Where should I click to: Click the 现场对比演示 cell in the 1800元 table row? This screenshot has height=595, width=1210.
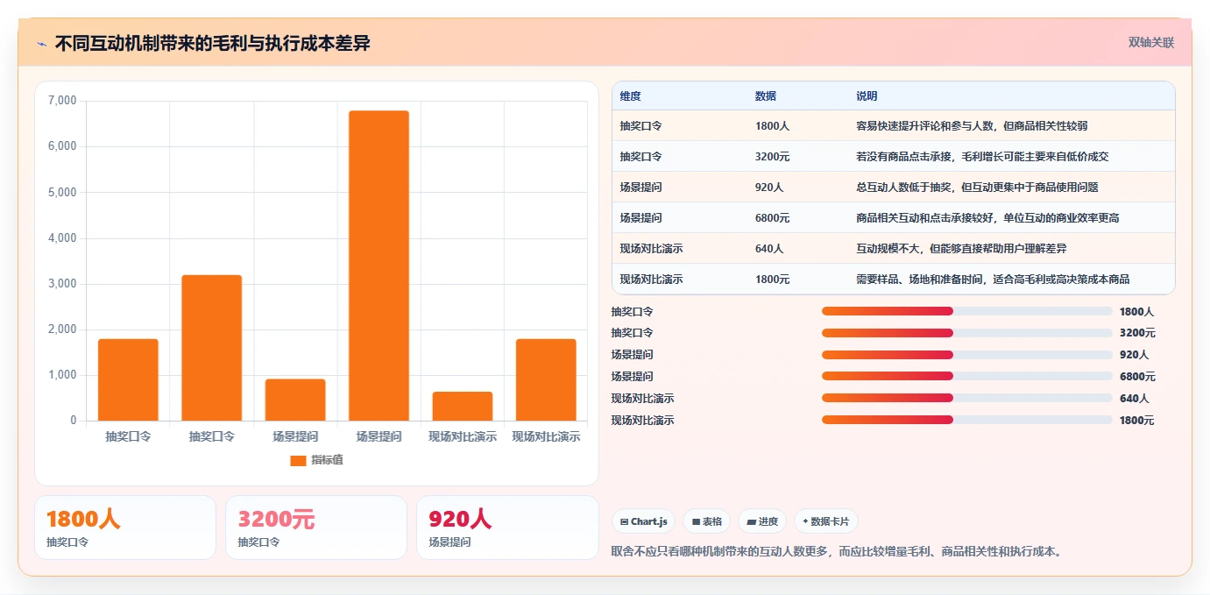tap(651, 280)
